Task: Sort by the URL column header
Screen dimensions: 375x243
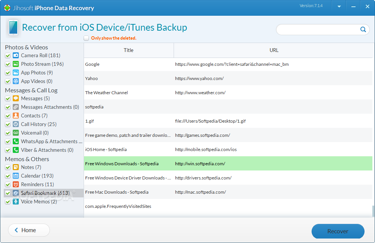Action: pyautogui.click(x=273, y=50)
